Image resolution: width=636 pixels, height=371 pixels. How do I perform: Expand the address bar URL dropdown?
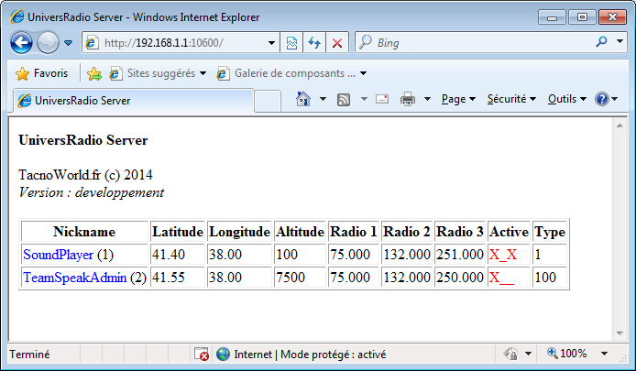coord(272,43)
